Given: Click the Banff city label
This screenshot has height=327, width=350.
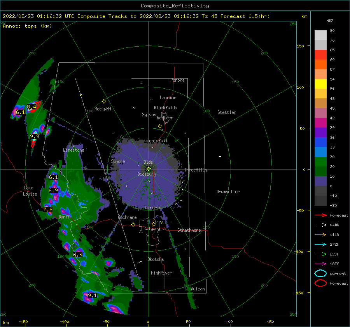Looking at the screenshot, I should (64, 217).
